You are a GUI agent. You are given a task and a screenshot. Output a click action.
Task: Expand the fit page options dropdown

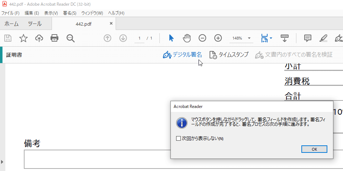point(271,38)
